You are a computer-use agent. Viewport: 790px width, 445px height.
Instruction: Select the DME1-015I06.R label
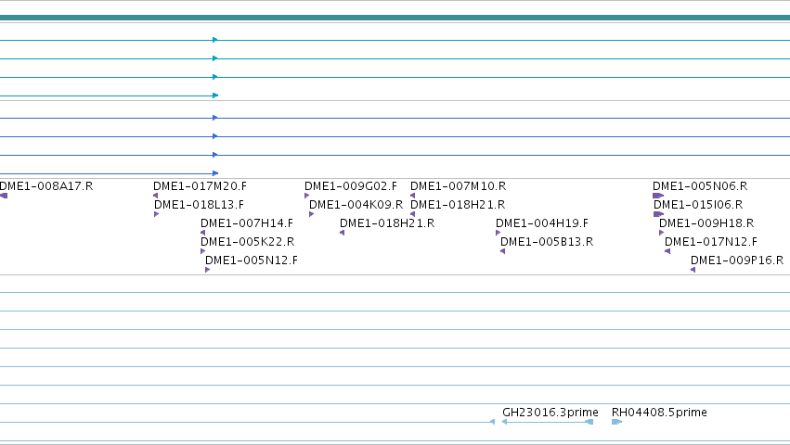click(x=698, y=205)
